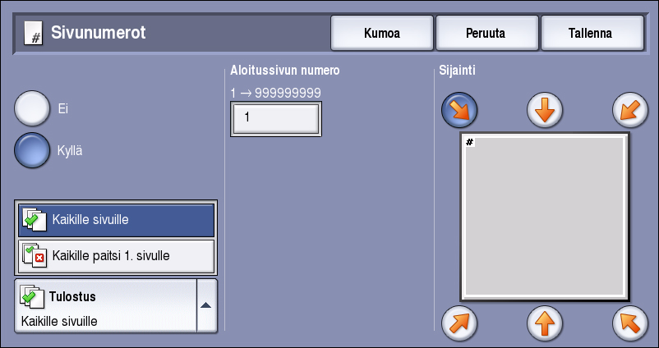Choose Kaikille sivuille option
The width and height of the screenshot is (659, 348).
[116, 220]
